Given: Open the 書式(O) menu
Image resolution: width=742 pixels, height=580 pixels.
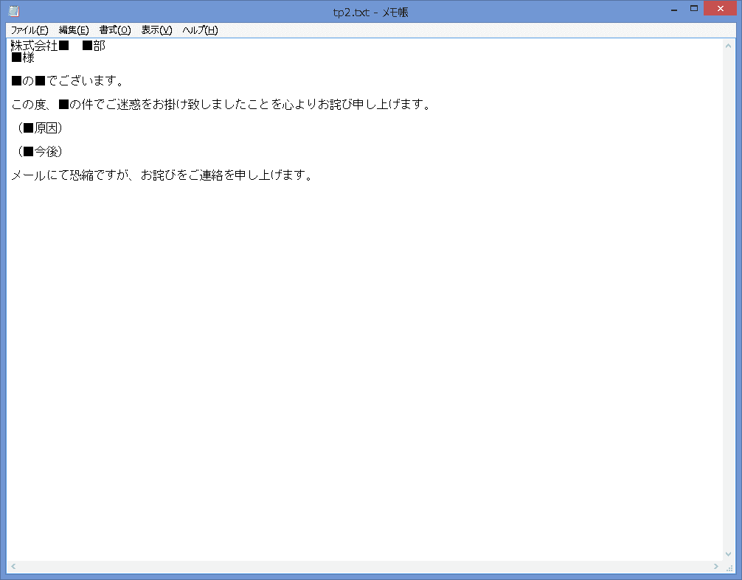Looking at the screenshot, I should tap(114, 30).
